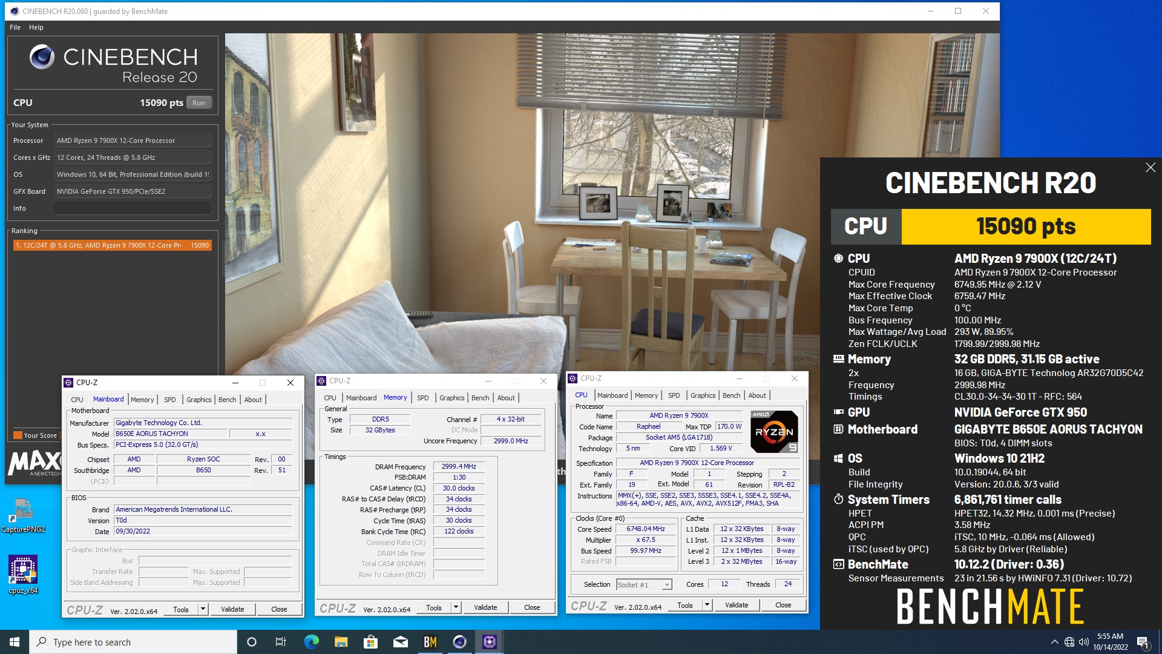Click the Motherboard icon in BenchMate panel
The height and width of the screenshot is (654, 1162).
[x=838, y=429]
